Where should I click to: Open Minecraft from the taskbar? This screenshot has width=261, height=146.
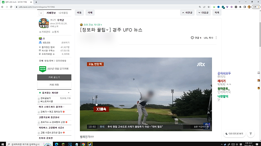click(x=63, y=144)
